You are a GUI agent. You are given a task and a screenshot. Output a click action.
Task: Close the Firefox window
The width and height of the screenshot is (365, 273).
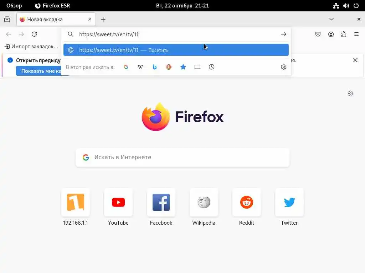[x=359, y=19]
